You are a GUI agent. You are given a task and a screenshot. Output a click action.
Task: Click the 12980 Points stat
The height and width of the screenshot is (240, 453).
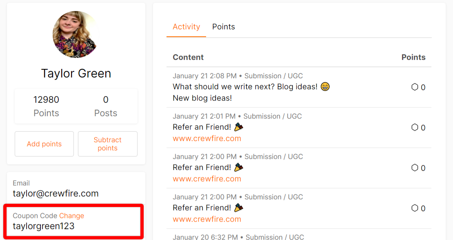click(46, 106)
